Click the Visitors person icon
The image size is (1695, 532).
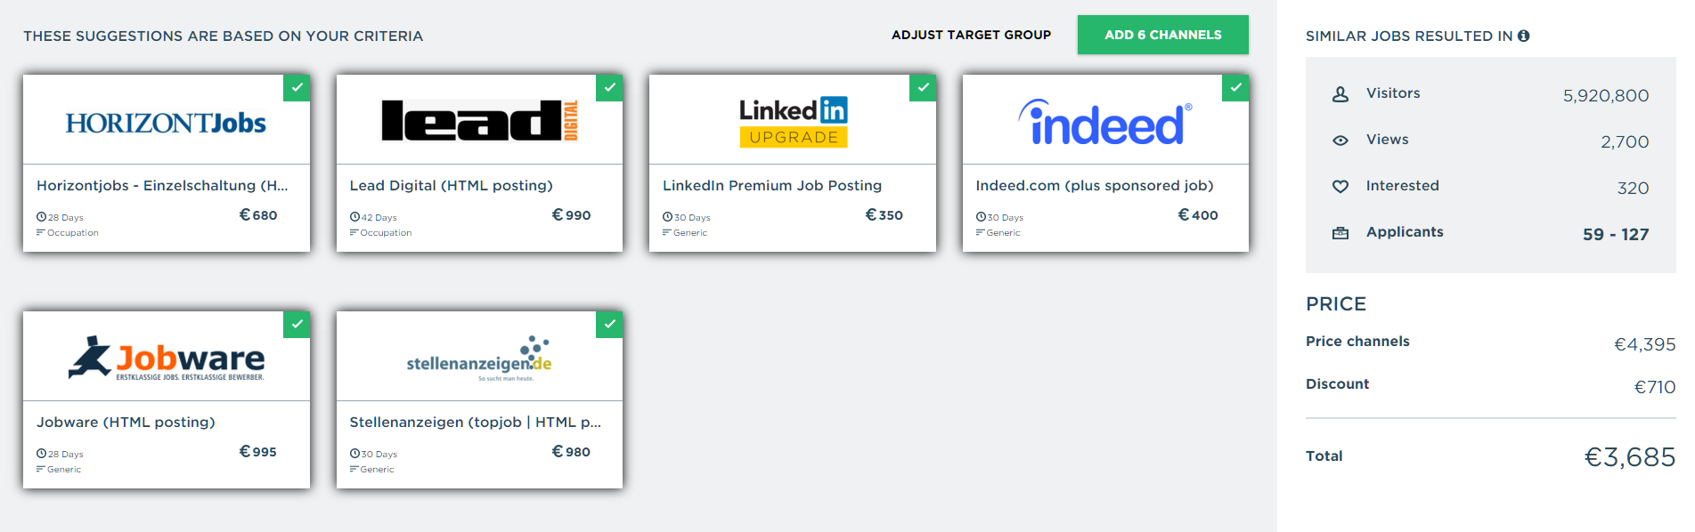(1340, 93)
